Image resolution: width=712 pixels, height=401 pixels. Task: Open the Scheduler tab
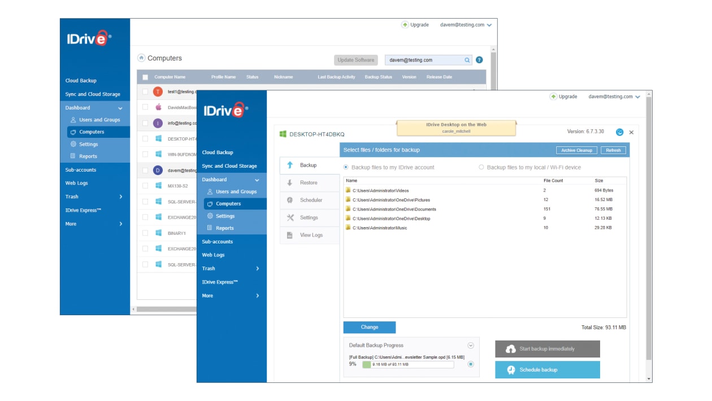point(310,200)
